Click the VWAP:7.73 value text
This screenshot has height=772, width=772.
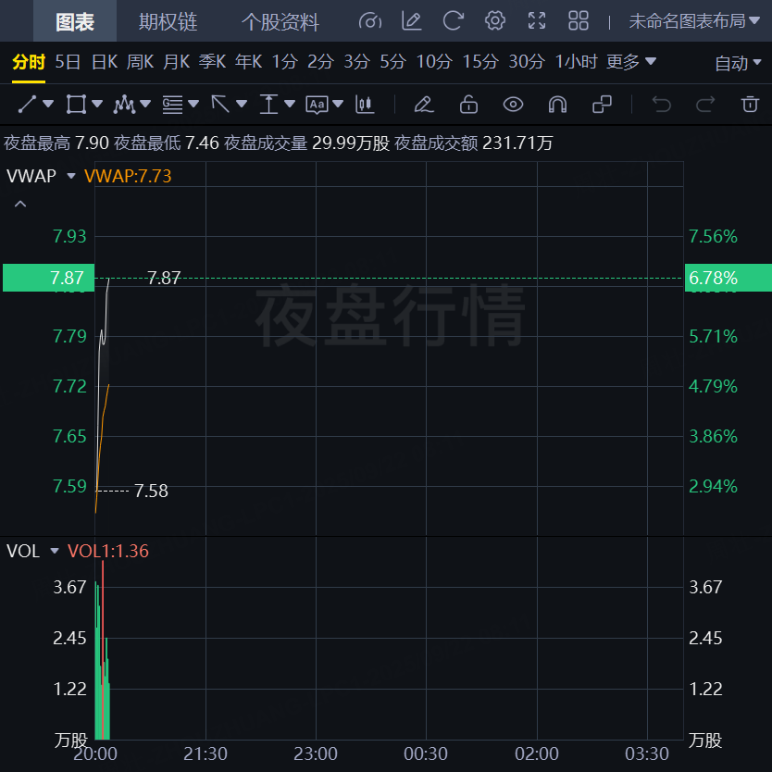point(128,176)
